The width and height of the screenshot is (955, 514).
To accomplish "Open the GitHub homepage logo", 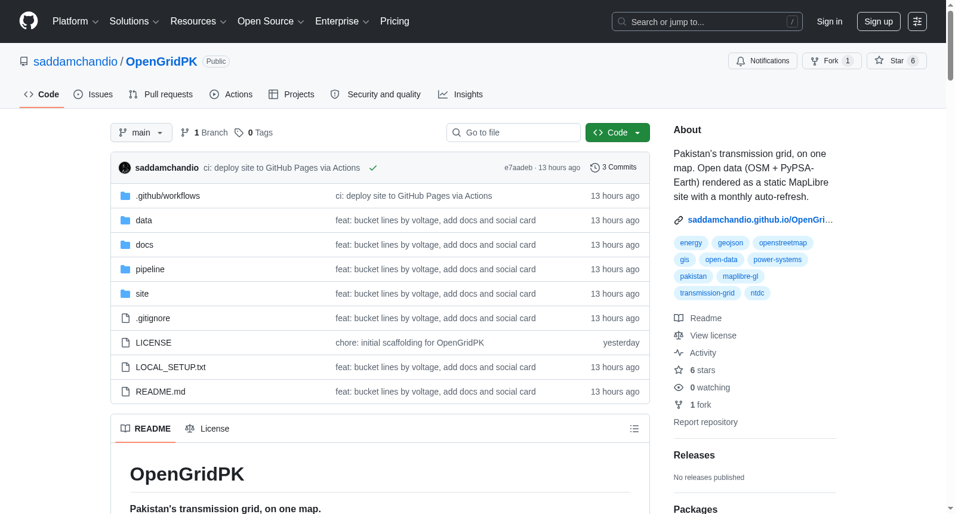I will point(29,21).
